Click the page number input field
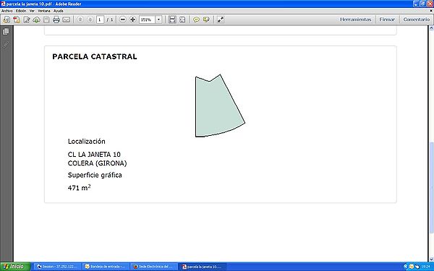The width and height of the screenshot is (434, 271). click(x=100, y=20)
